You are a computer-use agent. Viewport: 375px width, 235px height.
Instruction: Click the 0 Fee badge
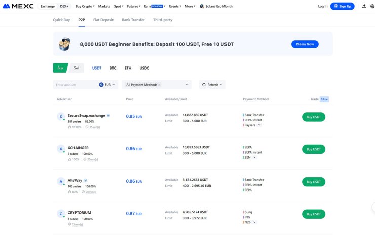coord(324,99)
